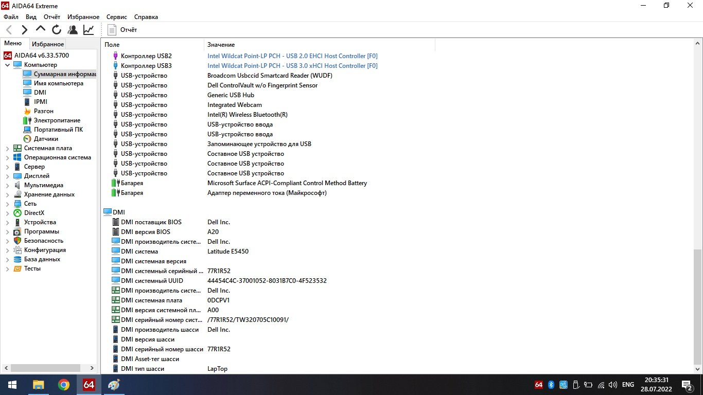Expand the Сеть tree node

click(x=7, y=204)
